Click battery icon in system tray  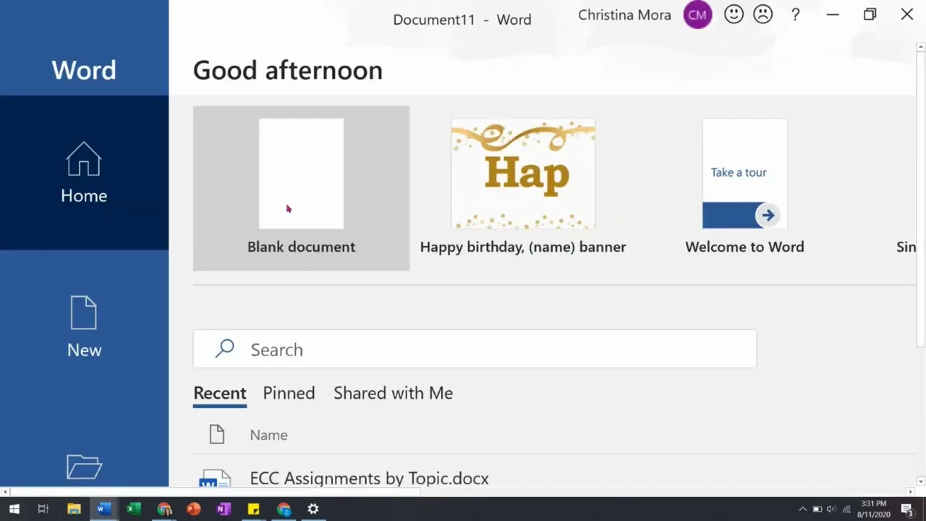point(817,509)
